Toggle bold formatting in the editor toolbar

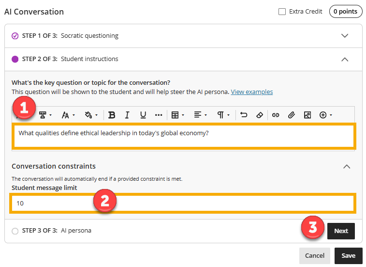pyautogui.click(x=112, y=115)
